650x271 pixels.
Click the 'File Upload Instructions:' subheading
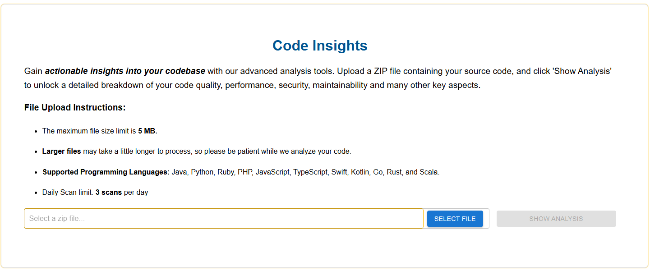[x=75, y=108]
